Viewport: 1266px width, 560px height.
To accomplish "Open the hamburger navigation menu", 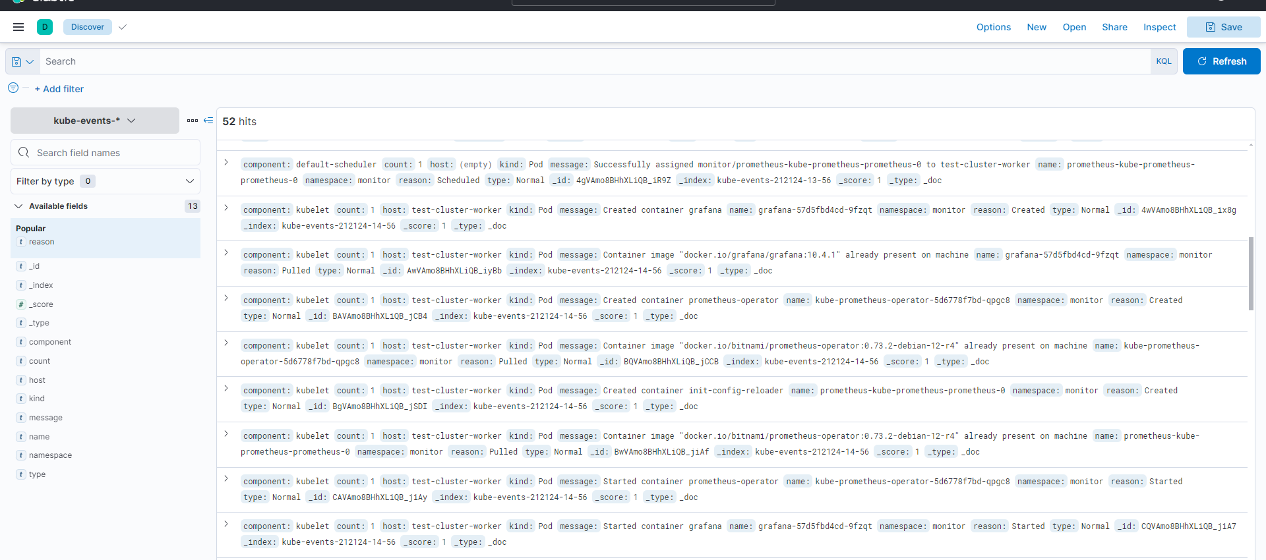I will point(18,27).
